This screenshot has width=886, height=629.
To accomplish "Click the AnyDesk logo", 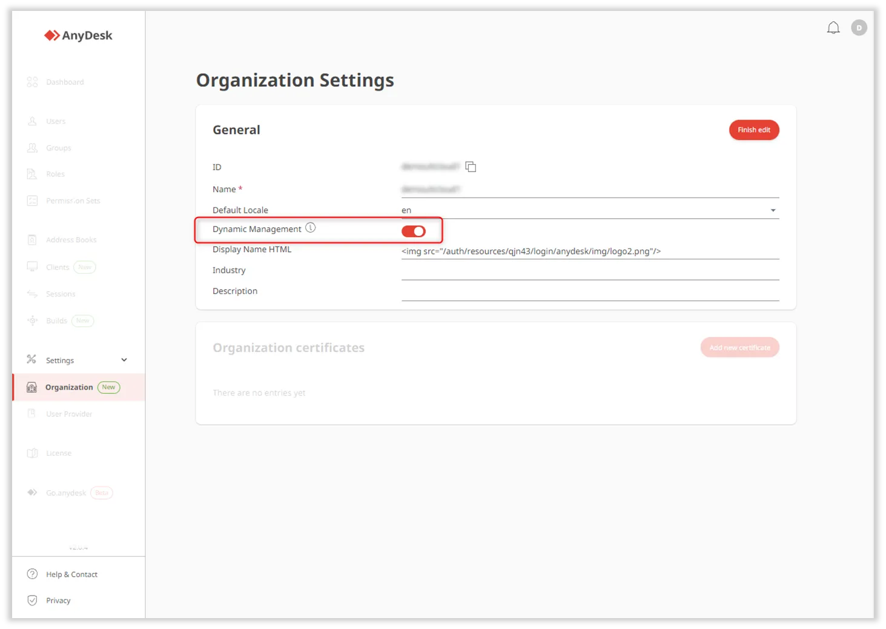I will 78,36.
